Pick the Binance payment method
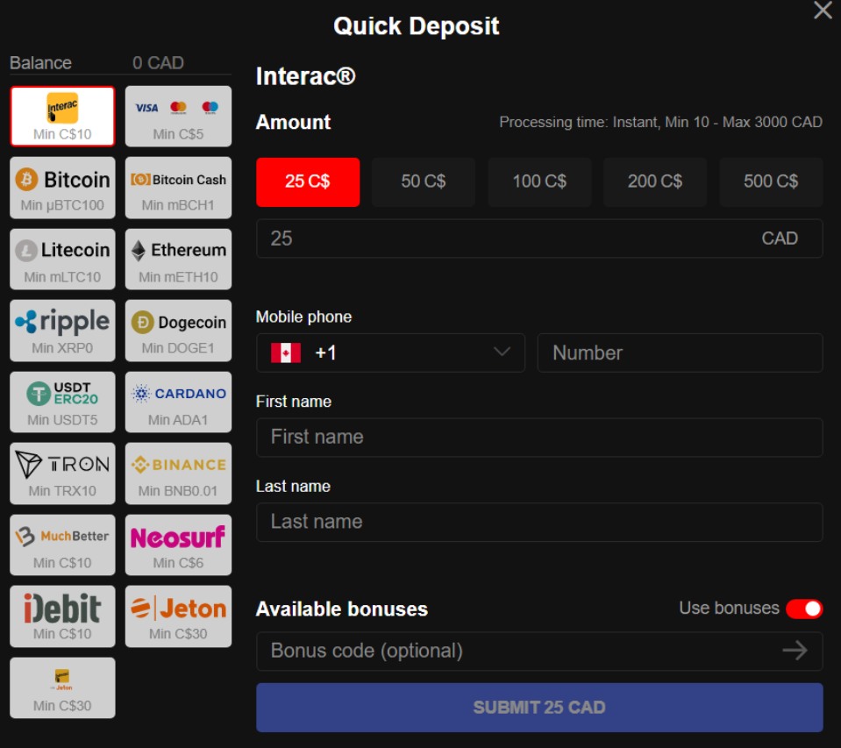Viewport: 841px width, 748px height. coord(178,474)
